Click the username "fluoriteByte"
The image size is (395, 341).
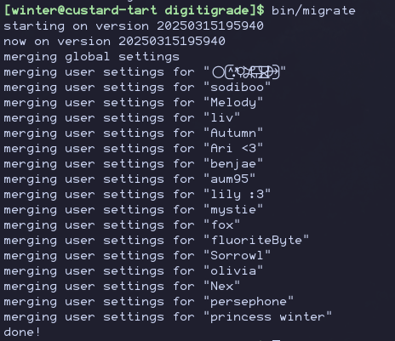coord(256,241)
